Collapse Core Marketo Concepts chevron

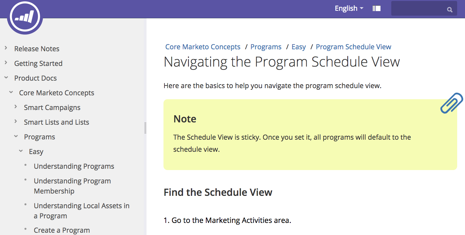(11, 92)
